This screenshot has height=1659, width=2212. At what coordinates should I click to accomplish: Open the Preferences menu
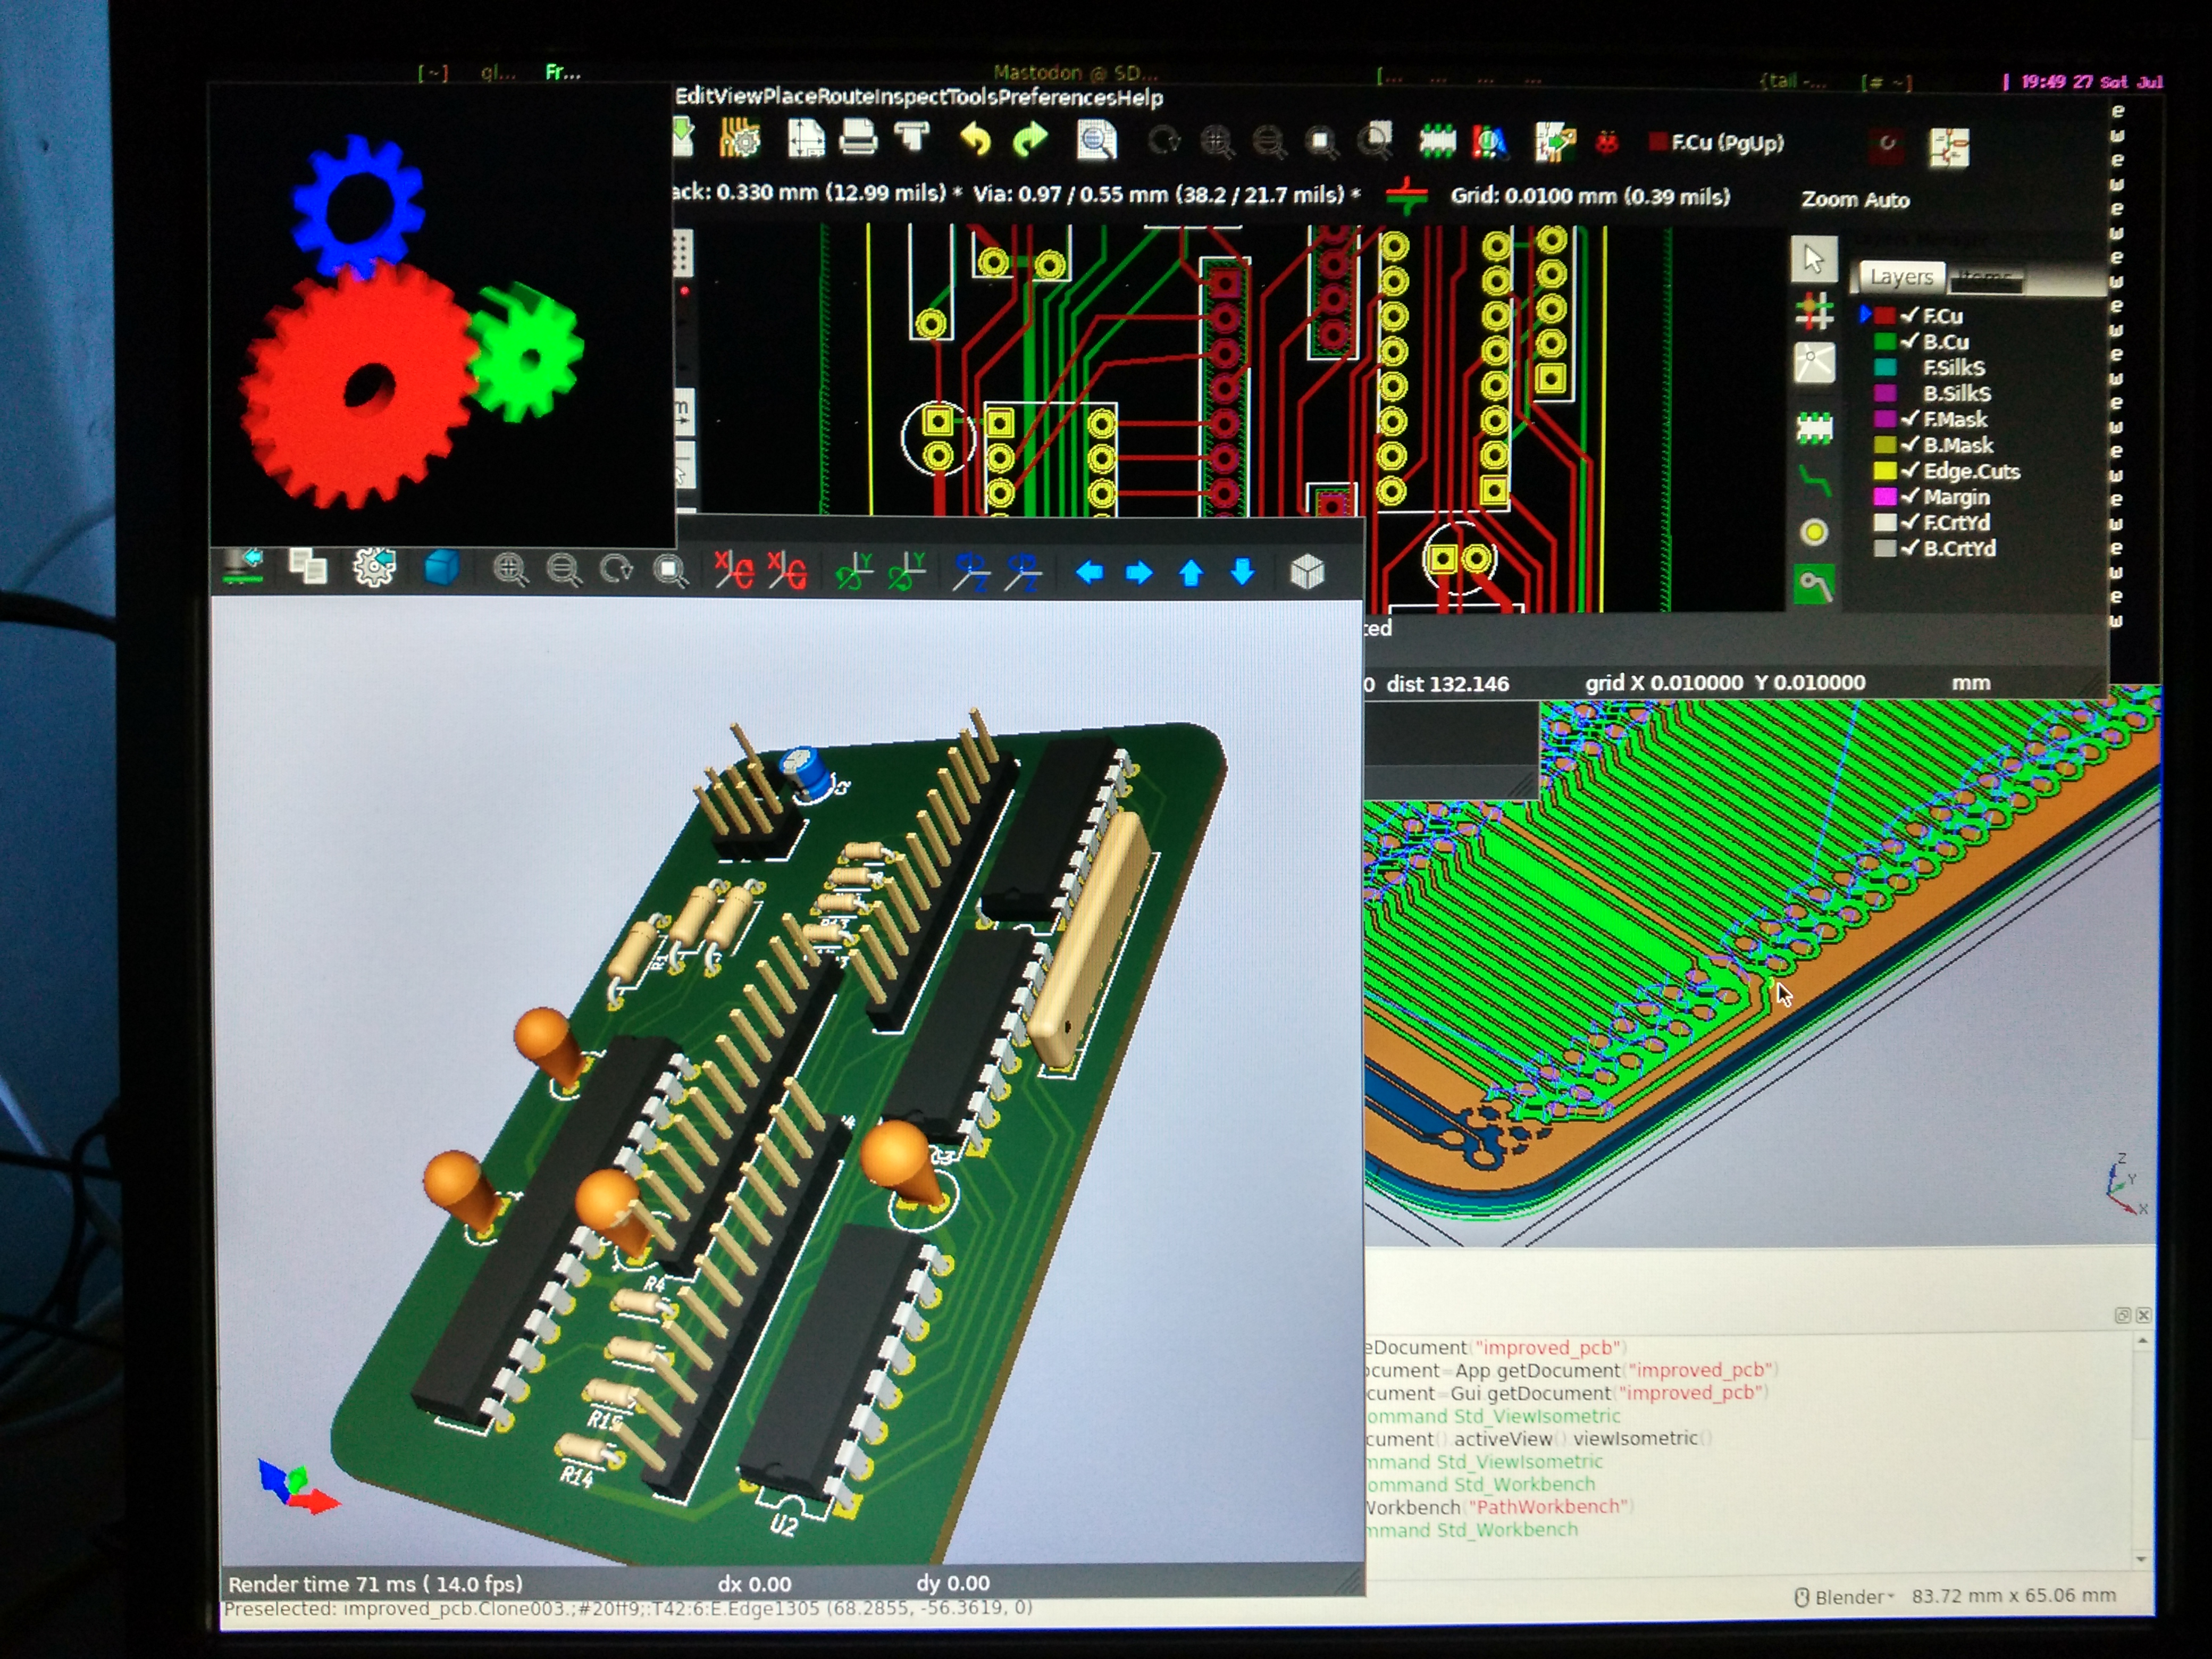click(x=1057, y=97)
